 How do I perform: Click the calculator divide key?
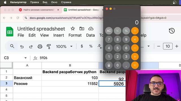pos(135,31)
